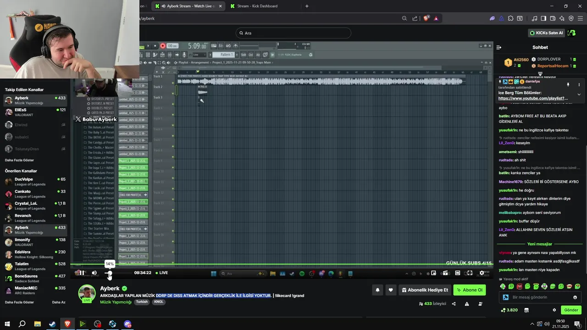
Task: Open Brave Wallet icon
Action: (x=553, y=18)
